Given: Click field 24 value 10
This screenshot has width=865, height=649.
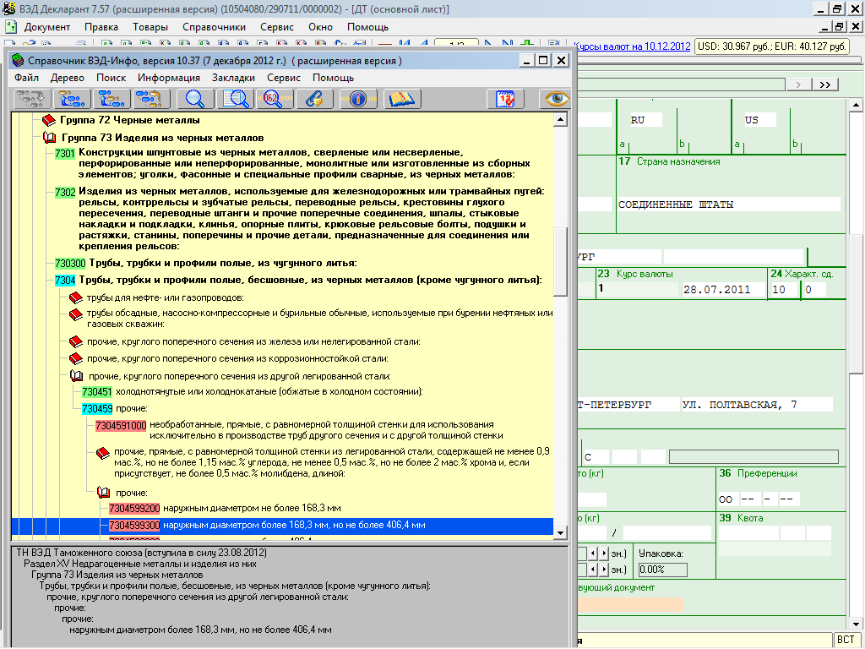Looking at the screenshot, I should [785, 290].
